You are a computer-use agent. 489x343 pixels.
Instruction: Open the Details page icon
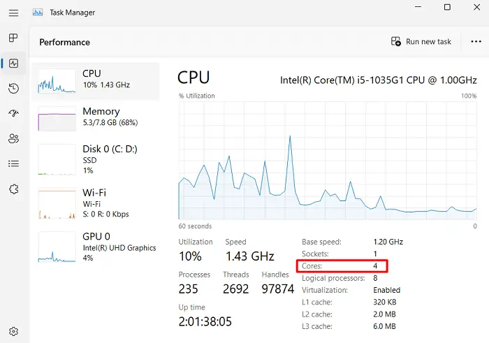pyautogui.click(x=13, y=163)
